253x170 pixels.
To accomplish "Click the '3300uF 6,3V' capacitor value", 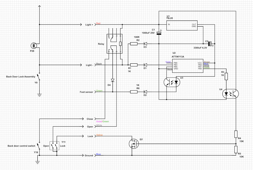I will (x=200, y=48).
